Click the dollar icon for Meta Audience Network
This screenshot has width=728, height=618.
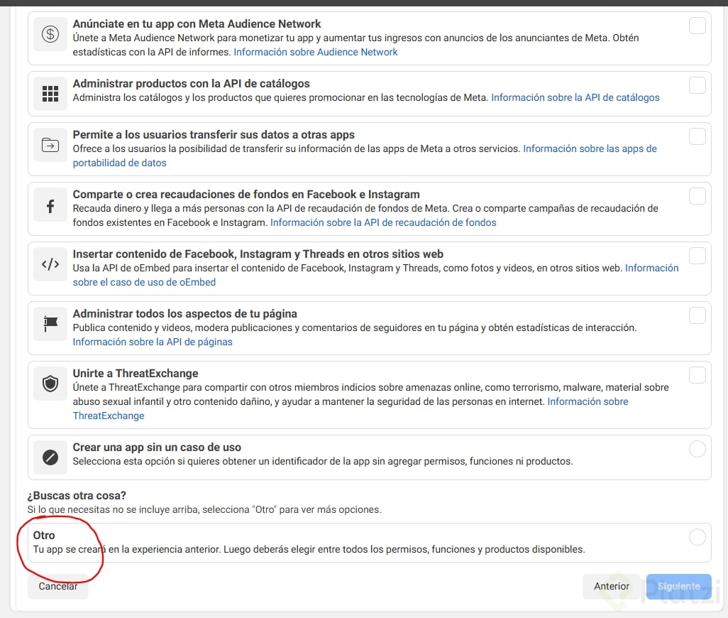(x=50, y=34)
